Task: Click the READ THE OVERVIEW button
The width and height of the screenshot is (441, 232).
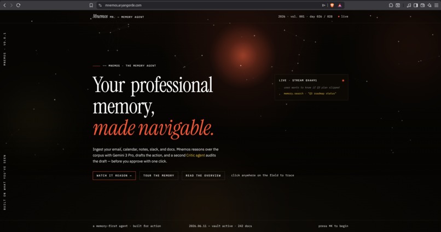Action: (x=203, y=176)
